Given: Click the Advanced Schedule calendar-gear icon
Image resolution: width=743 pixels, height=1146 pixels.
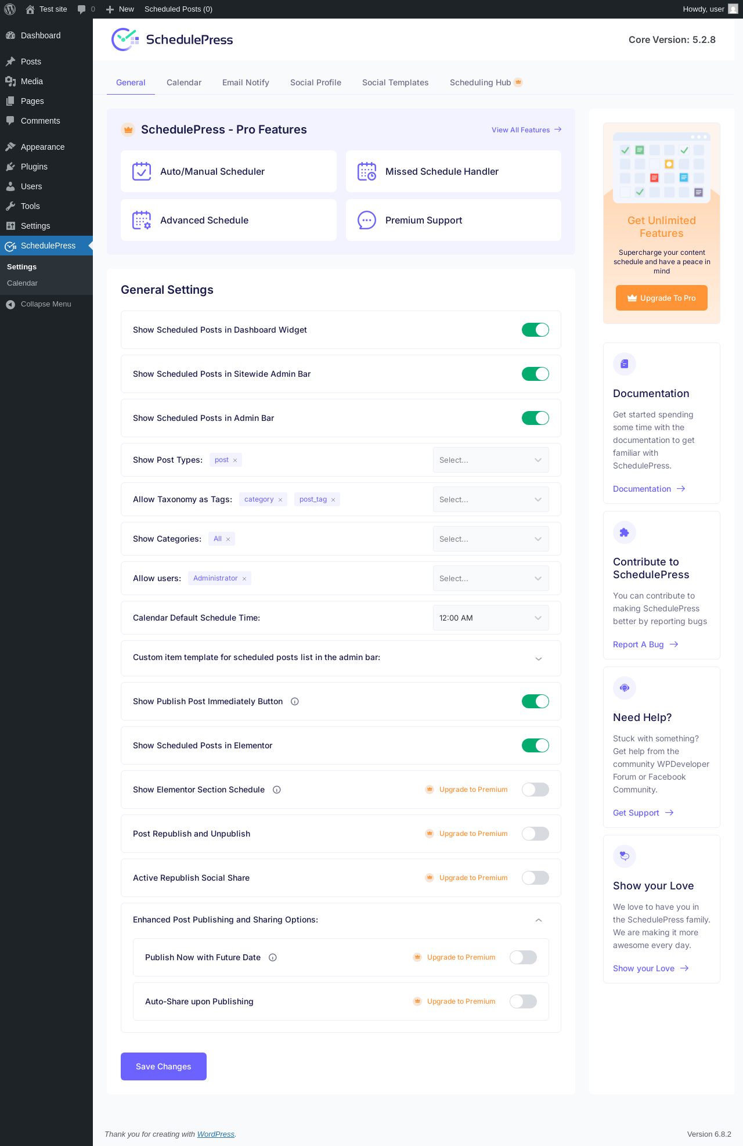Looking at the screenshot, I should (x=142, y=220).
